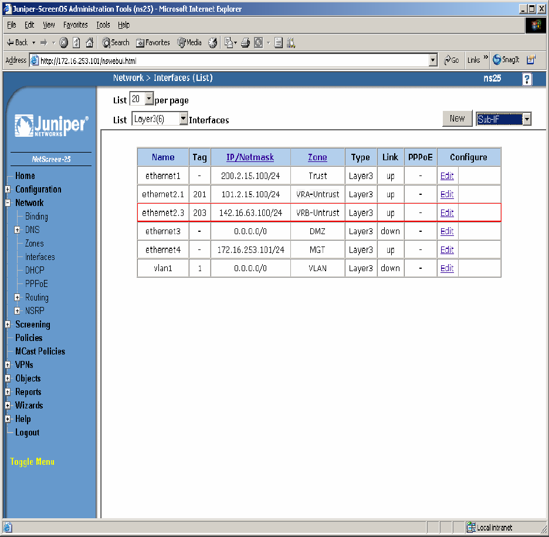Expand the DNS tree node
The image size is (549, 537).
17,230
